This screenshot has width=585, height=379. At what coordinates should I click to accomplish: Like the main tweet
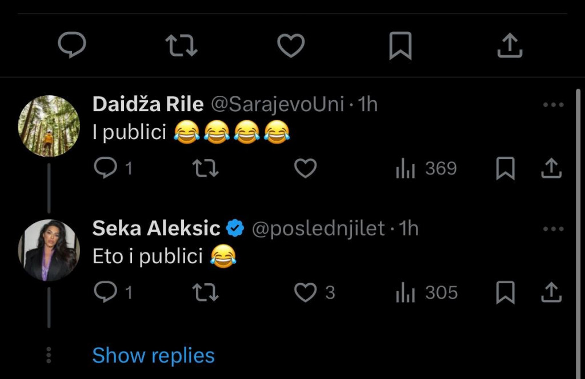pyautogui.click(x=291, y=44)
